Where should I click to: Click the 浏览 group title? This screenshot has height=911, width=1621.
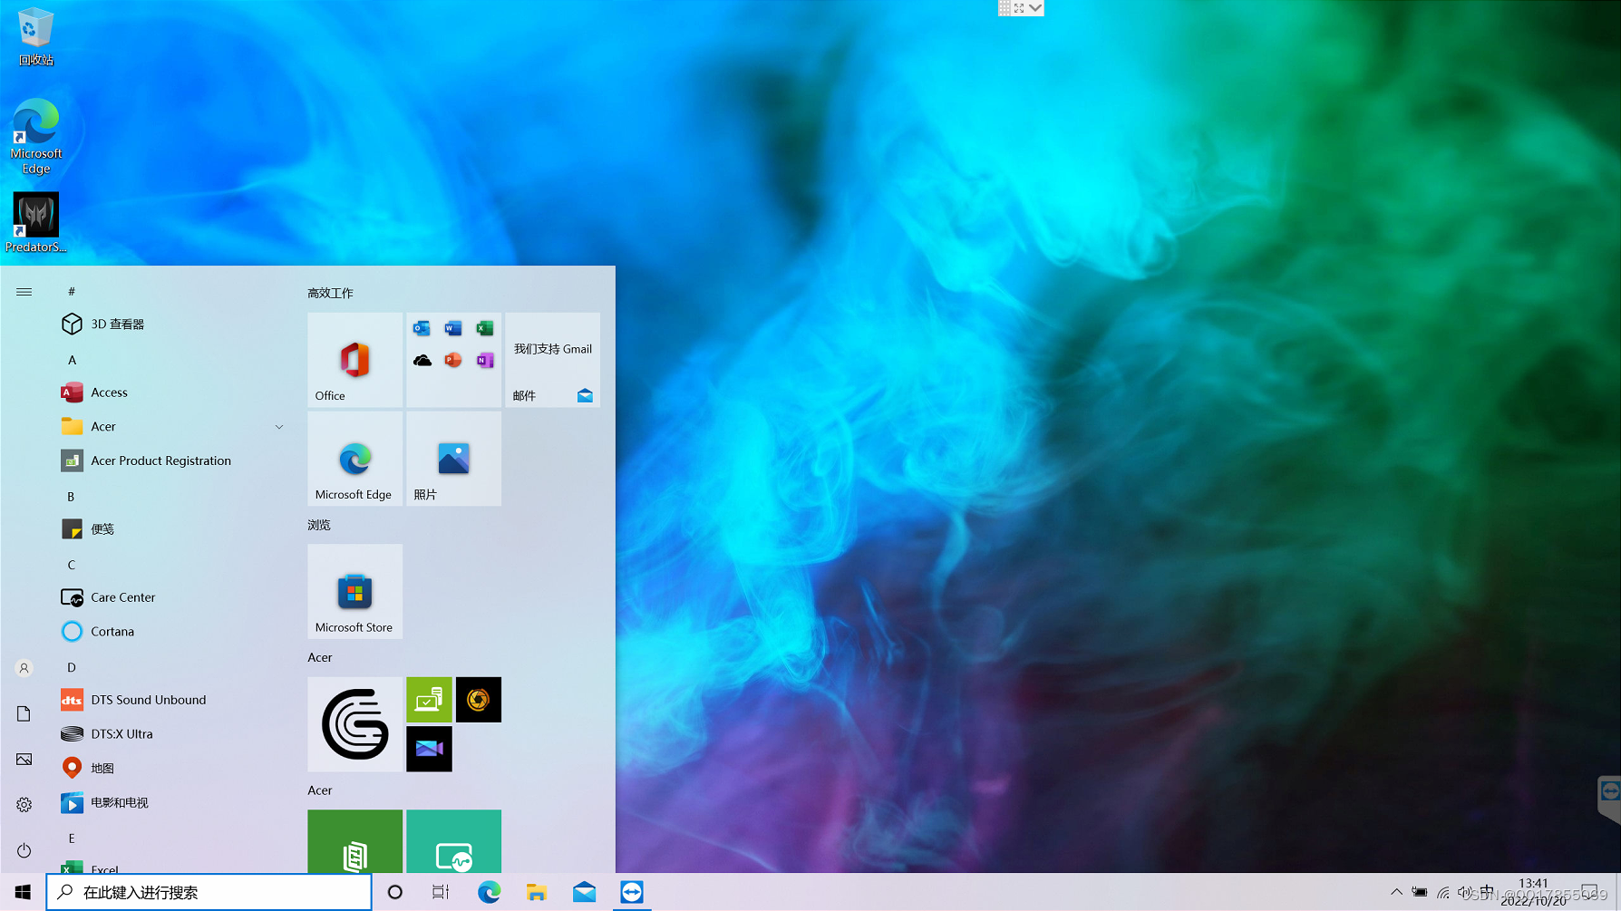pos(319,525)
